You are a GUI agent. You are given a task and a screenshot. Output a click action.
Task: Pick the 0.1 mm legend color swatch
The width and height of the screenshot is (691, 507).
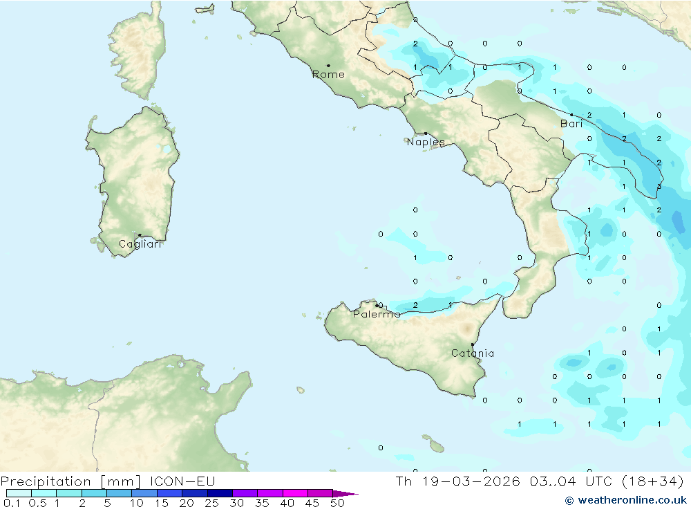[x=19, y=493]
